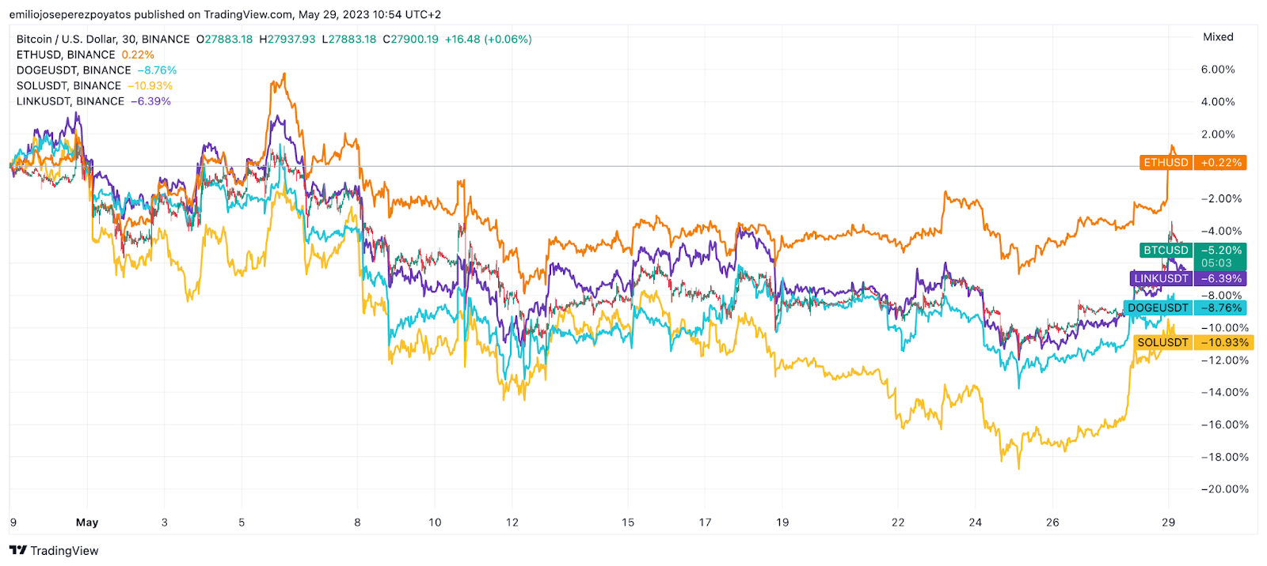
Task: Toggle the ETHUSD, BINANCE legend entry
Action: point(66,55)
